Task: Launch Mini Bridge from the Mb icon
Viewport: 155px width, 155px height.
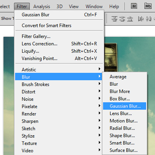Action: coord(148,6)
